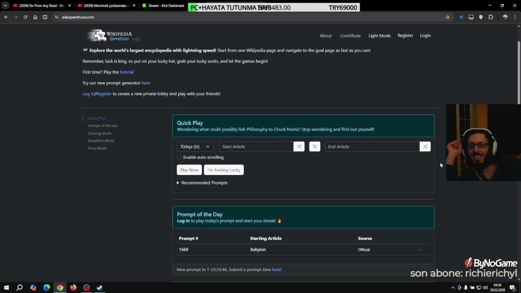Click the Official source cell
The image size is (521, 293).
click(x=364, y=249)
